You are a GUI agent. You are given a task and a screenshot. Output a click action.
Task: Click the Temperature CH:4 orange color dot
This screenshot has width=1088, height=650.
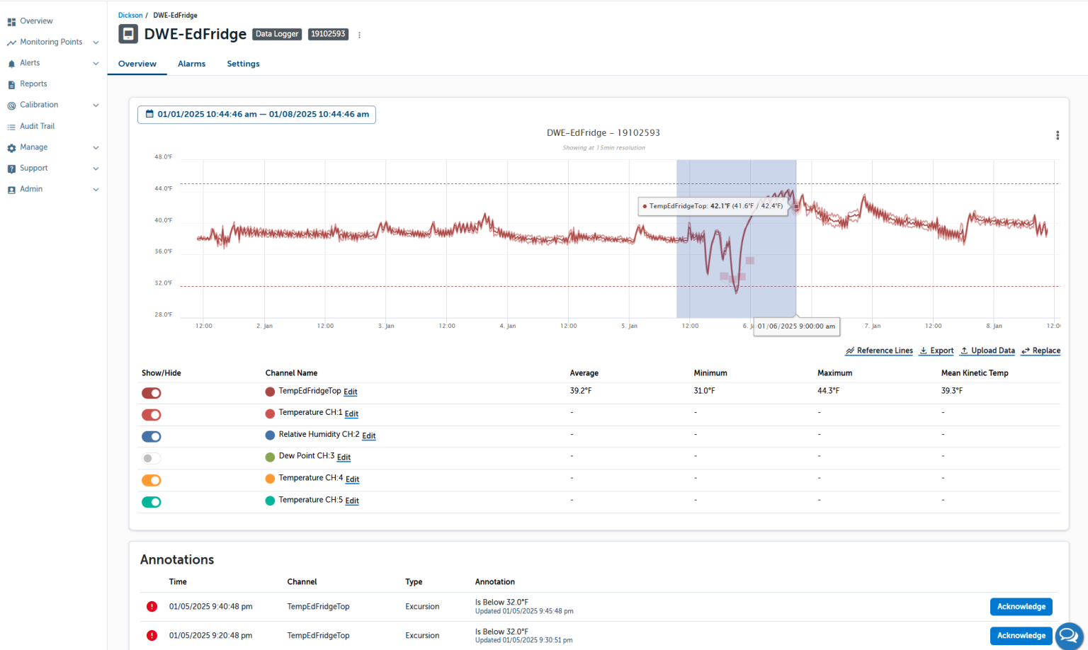click(270, 479)
